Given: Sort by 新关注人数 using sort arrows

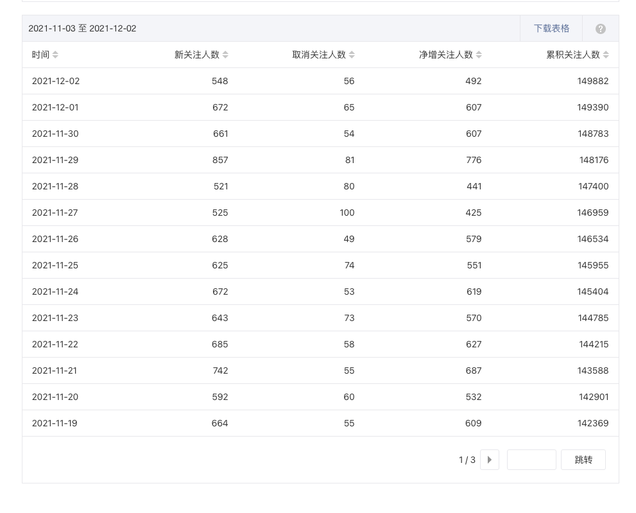Looking at the screenshot, I should pyautogui.click(x=225, y=55).
